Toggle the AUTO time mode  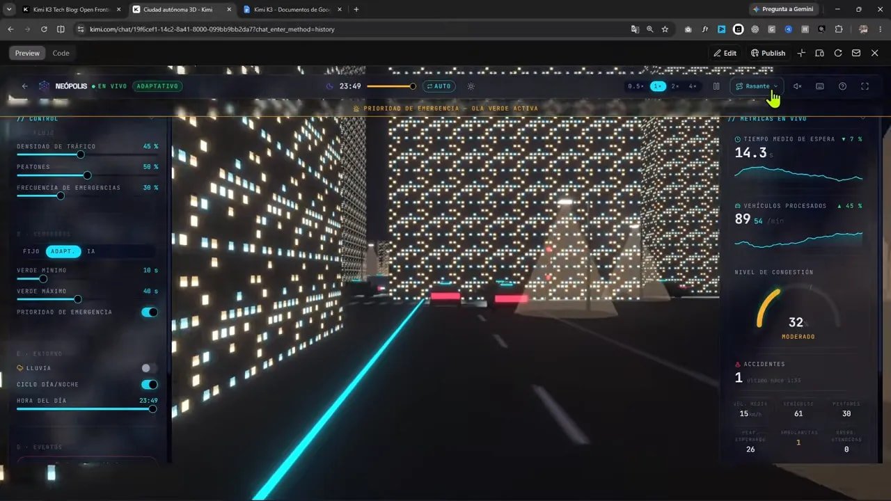439,86
